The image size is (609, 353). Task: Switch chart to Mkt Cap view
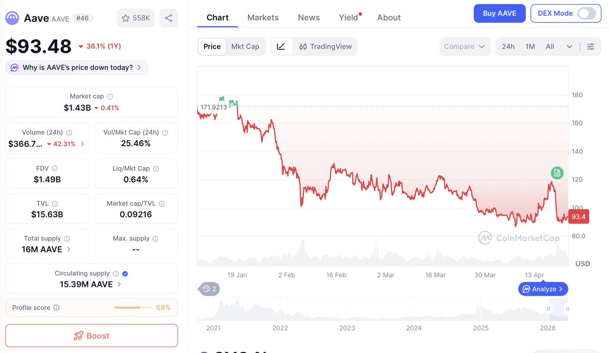pos(245,47)
